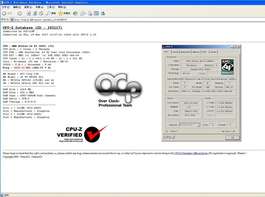Stop page loading with the red X icon

pyautogui.click(x=29, y=13)
